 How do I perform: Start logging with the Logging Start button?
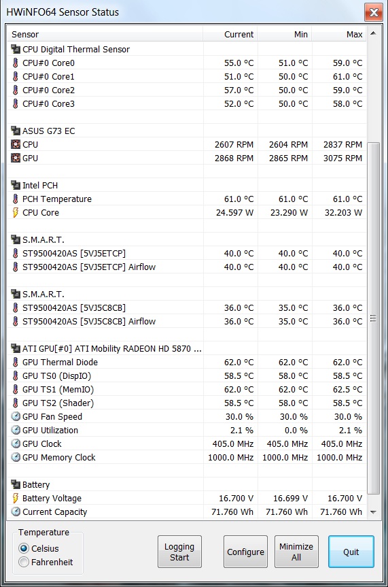point(179,552)
